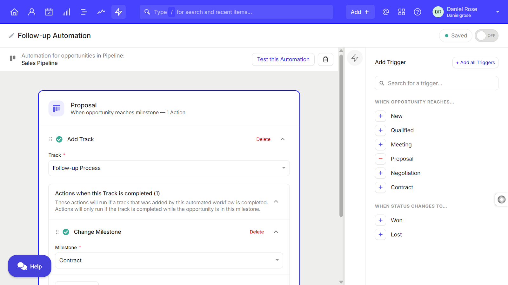Open the help question mark icon

418,12
